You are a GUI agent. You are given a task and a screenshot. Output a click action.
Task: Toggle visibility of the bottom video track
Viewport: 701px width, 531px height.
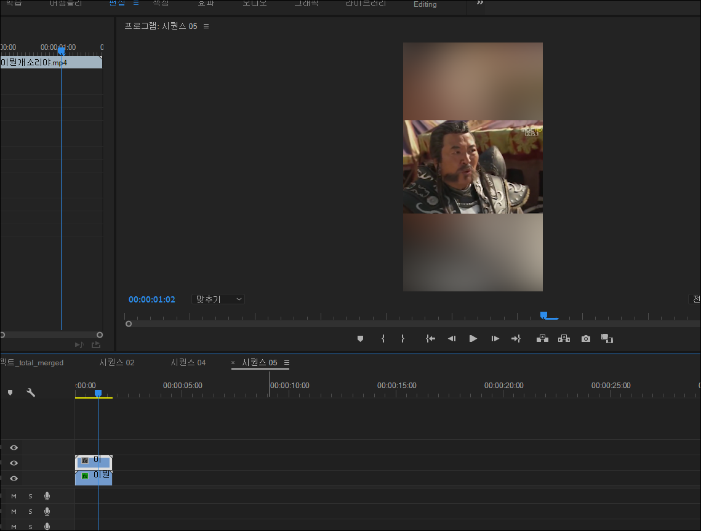pyautogui.click(x=14, y=478)
